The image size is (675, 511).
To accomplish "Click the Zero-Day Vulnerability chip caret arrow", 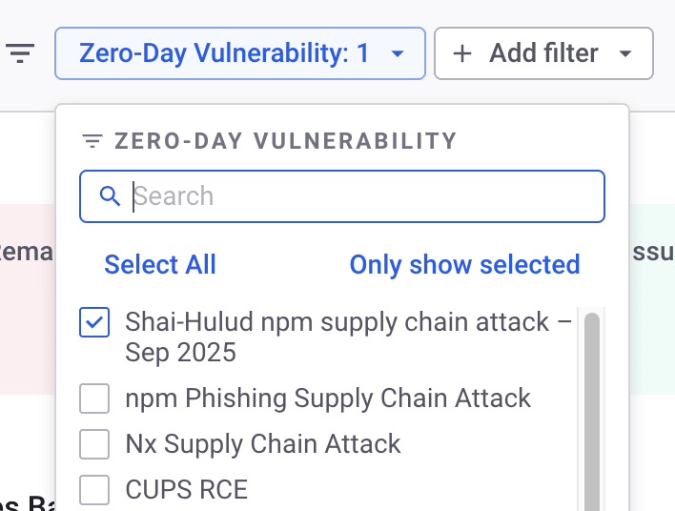I will tap(398, 53).
